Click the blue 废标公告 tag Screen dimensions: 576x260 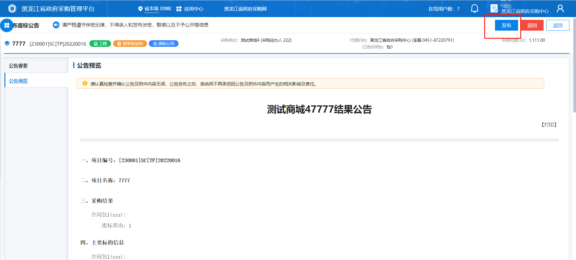[x=164, y=44]
